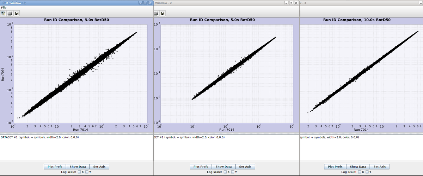Screen dimensions: 423x176
Task: Maximize Plot Window 1
Action: coord(145,3)
